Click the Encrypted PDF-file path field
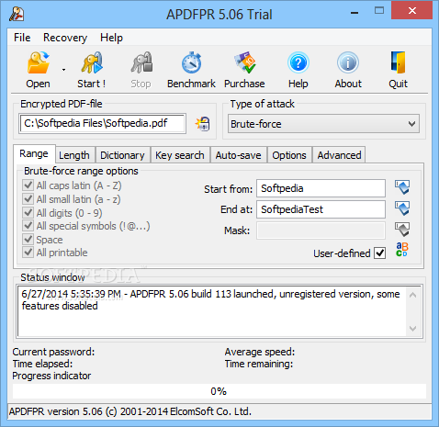 pos(103,123)
